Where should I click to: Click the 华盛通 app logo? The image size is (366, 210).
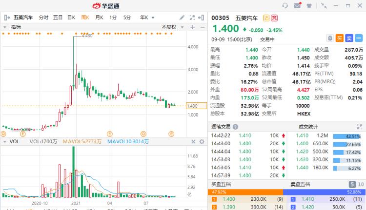(106, 5)
